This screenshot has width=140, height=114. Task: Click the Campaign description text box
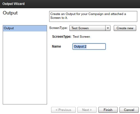93,16
